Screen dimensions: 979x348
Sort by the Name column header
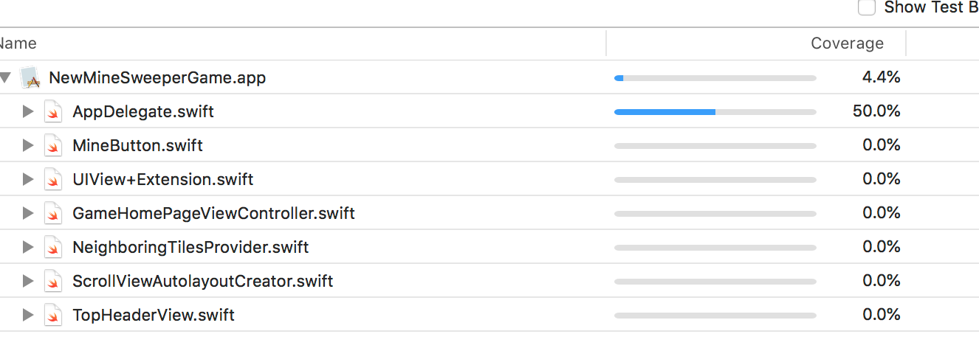18,43
